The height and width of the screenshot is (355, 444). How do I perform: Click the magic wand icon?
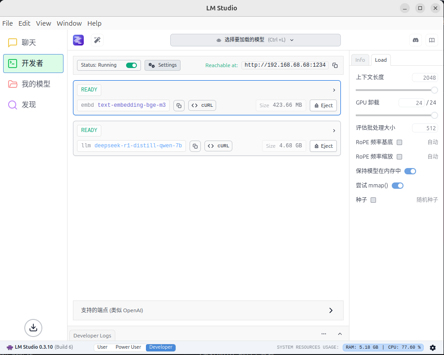click(x=97, y=40)
